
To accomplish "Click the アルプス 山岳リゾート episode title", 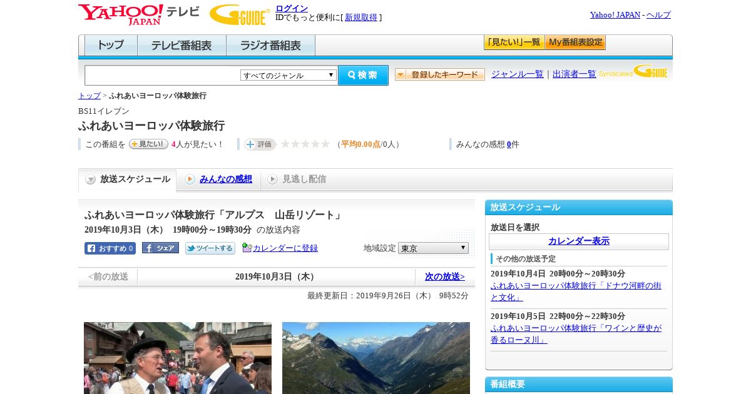I will 215,215.
